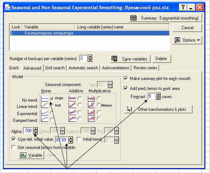Click the hammer icon on Options button

(177, 40)
